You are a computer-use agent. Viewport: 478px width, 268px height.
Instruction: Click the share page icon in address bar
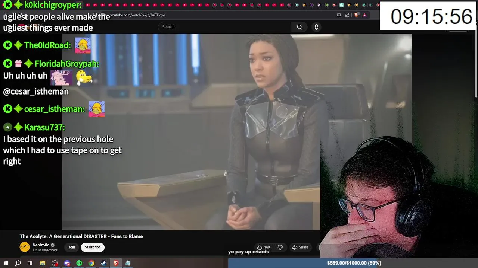coord(347,15)
